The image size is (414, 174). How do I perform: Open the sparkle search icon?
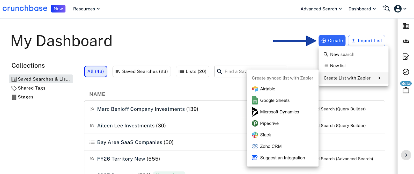pos(386,9)
